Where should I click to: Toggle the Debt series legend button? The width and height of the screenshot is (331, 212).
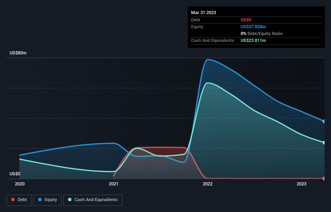click(x=19, y=200)
